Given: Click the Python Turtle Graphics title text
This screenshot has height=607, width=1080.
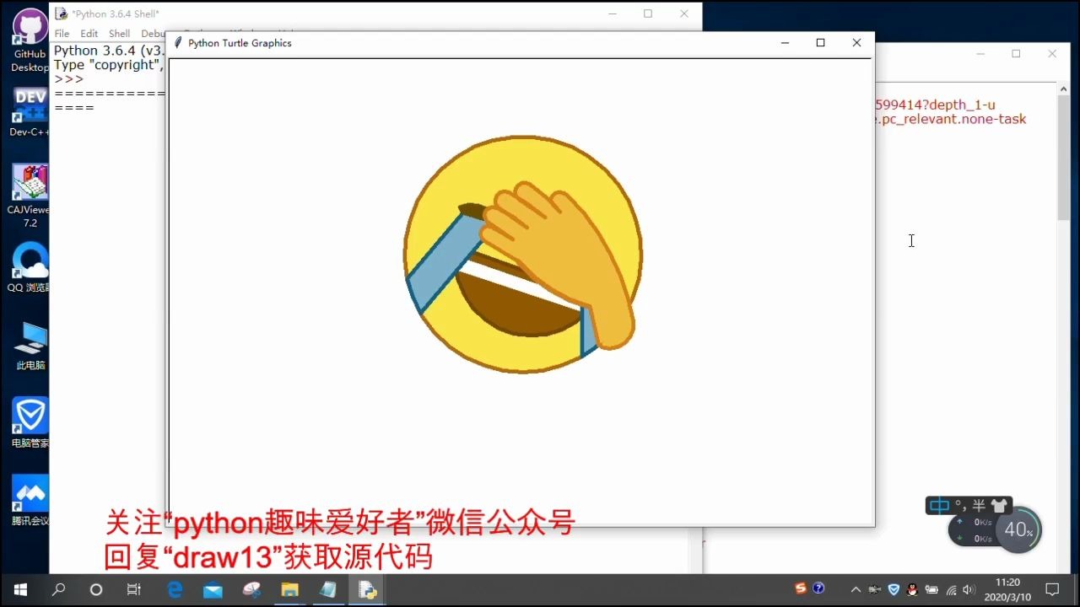Looking at the screenshot, I should click(x=240, y=43).
